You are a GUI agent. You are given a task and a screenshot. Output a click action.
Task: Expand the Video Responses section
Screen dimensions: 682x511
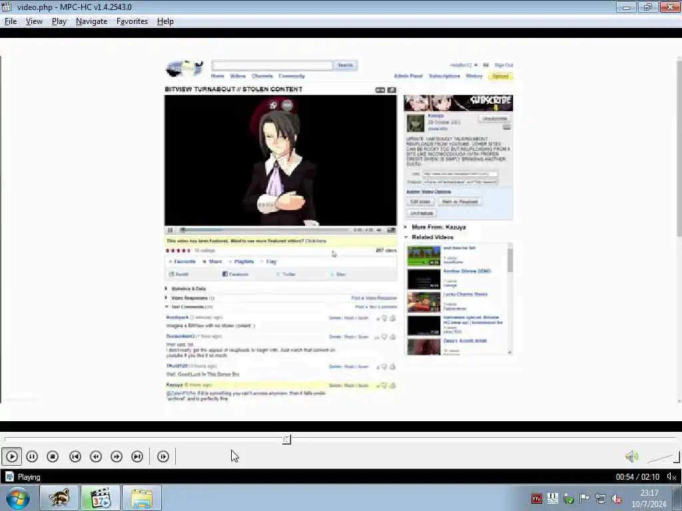pyautogui.click(x=190, y=298)
